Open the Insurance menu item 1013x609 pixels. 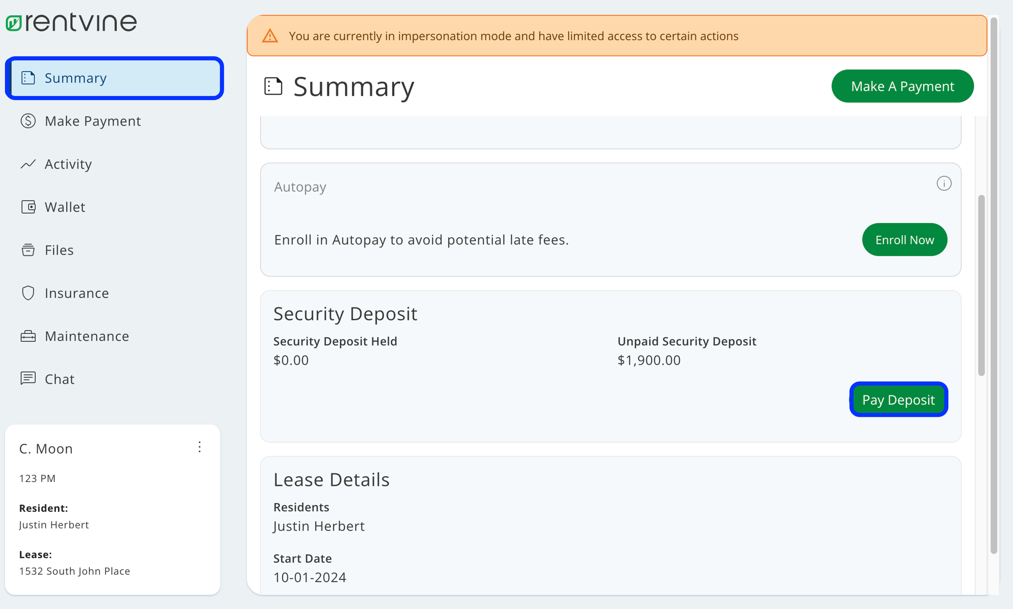click(77, 293)
